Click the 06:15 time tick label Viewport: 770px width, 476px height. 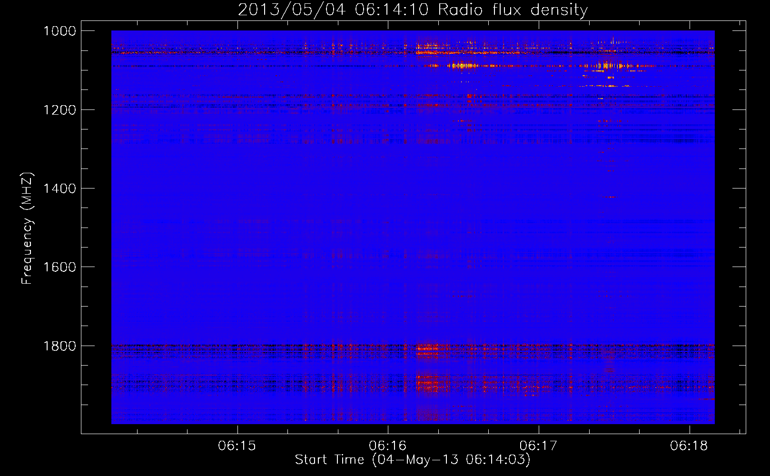coord(237,446)
